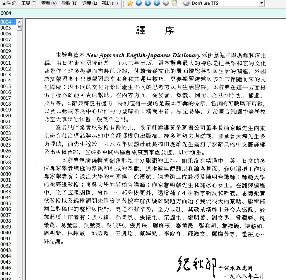Select entry 0028 in the index list
Image resolution: width=286 pixels, height=280 pixels.
click(8, 162)
